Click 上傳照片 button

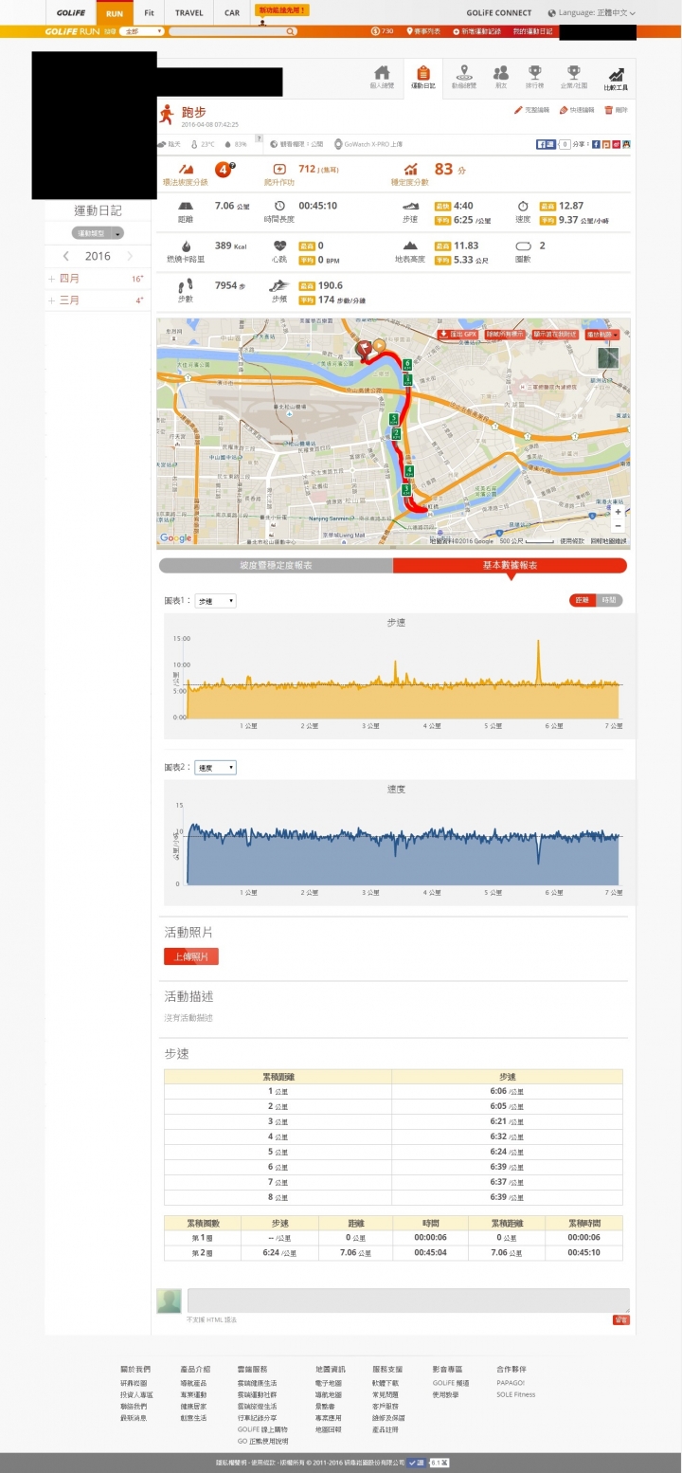click(x=191, y=956)
